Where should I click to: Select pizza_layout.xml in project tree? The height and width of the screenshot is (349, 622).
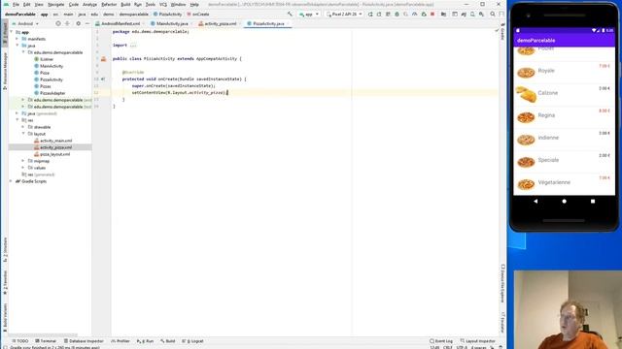point(54,154)
